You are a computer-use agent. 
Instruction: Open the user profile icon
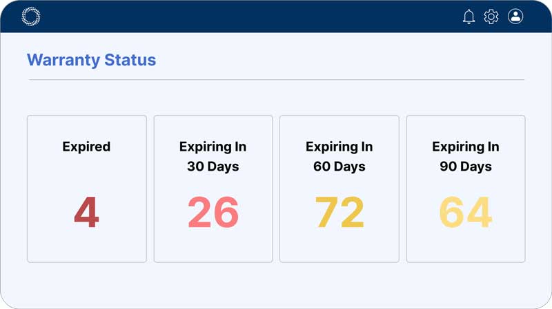point(515,17)
